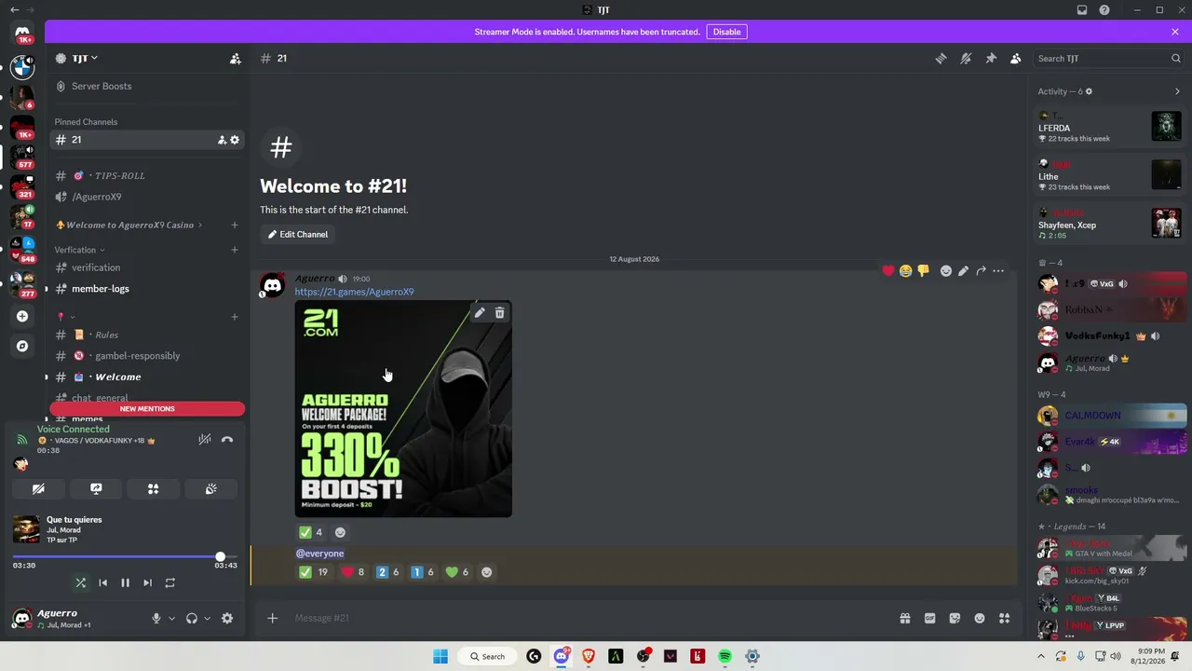Screen dimensions: 1192x671
Task: React with thumbs down on message toolbar
Action: 923,271
